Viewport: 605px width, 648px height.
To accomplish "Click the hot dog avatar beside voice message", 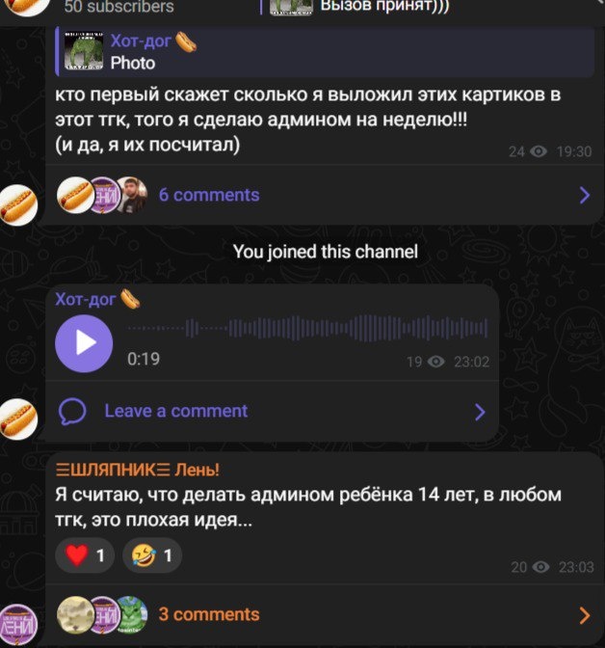I will pyautogui.click(x=18, y=418).
